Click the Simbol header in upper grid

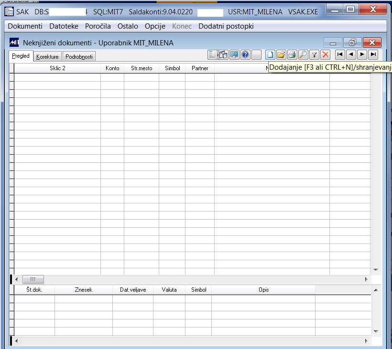point(172,68)
